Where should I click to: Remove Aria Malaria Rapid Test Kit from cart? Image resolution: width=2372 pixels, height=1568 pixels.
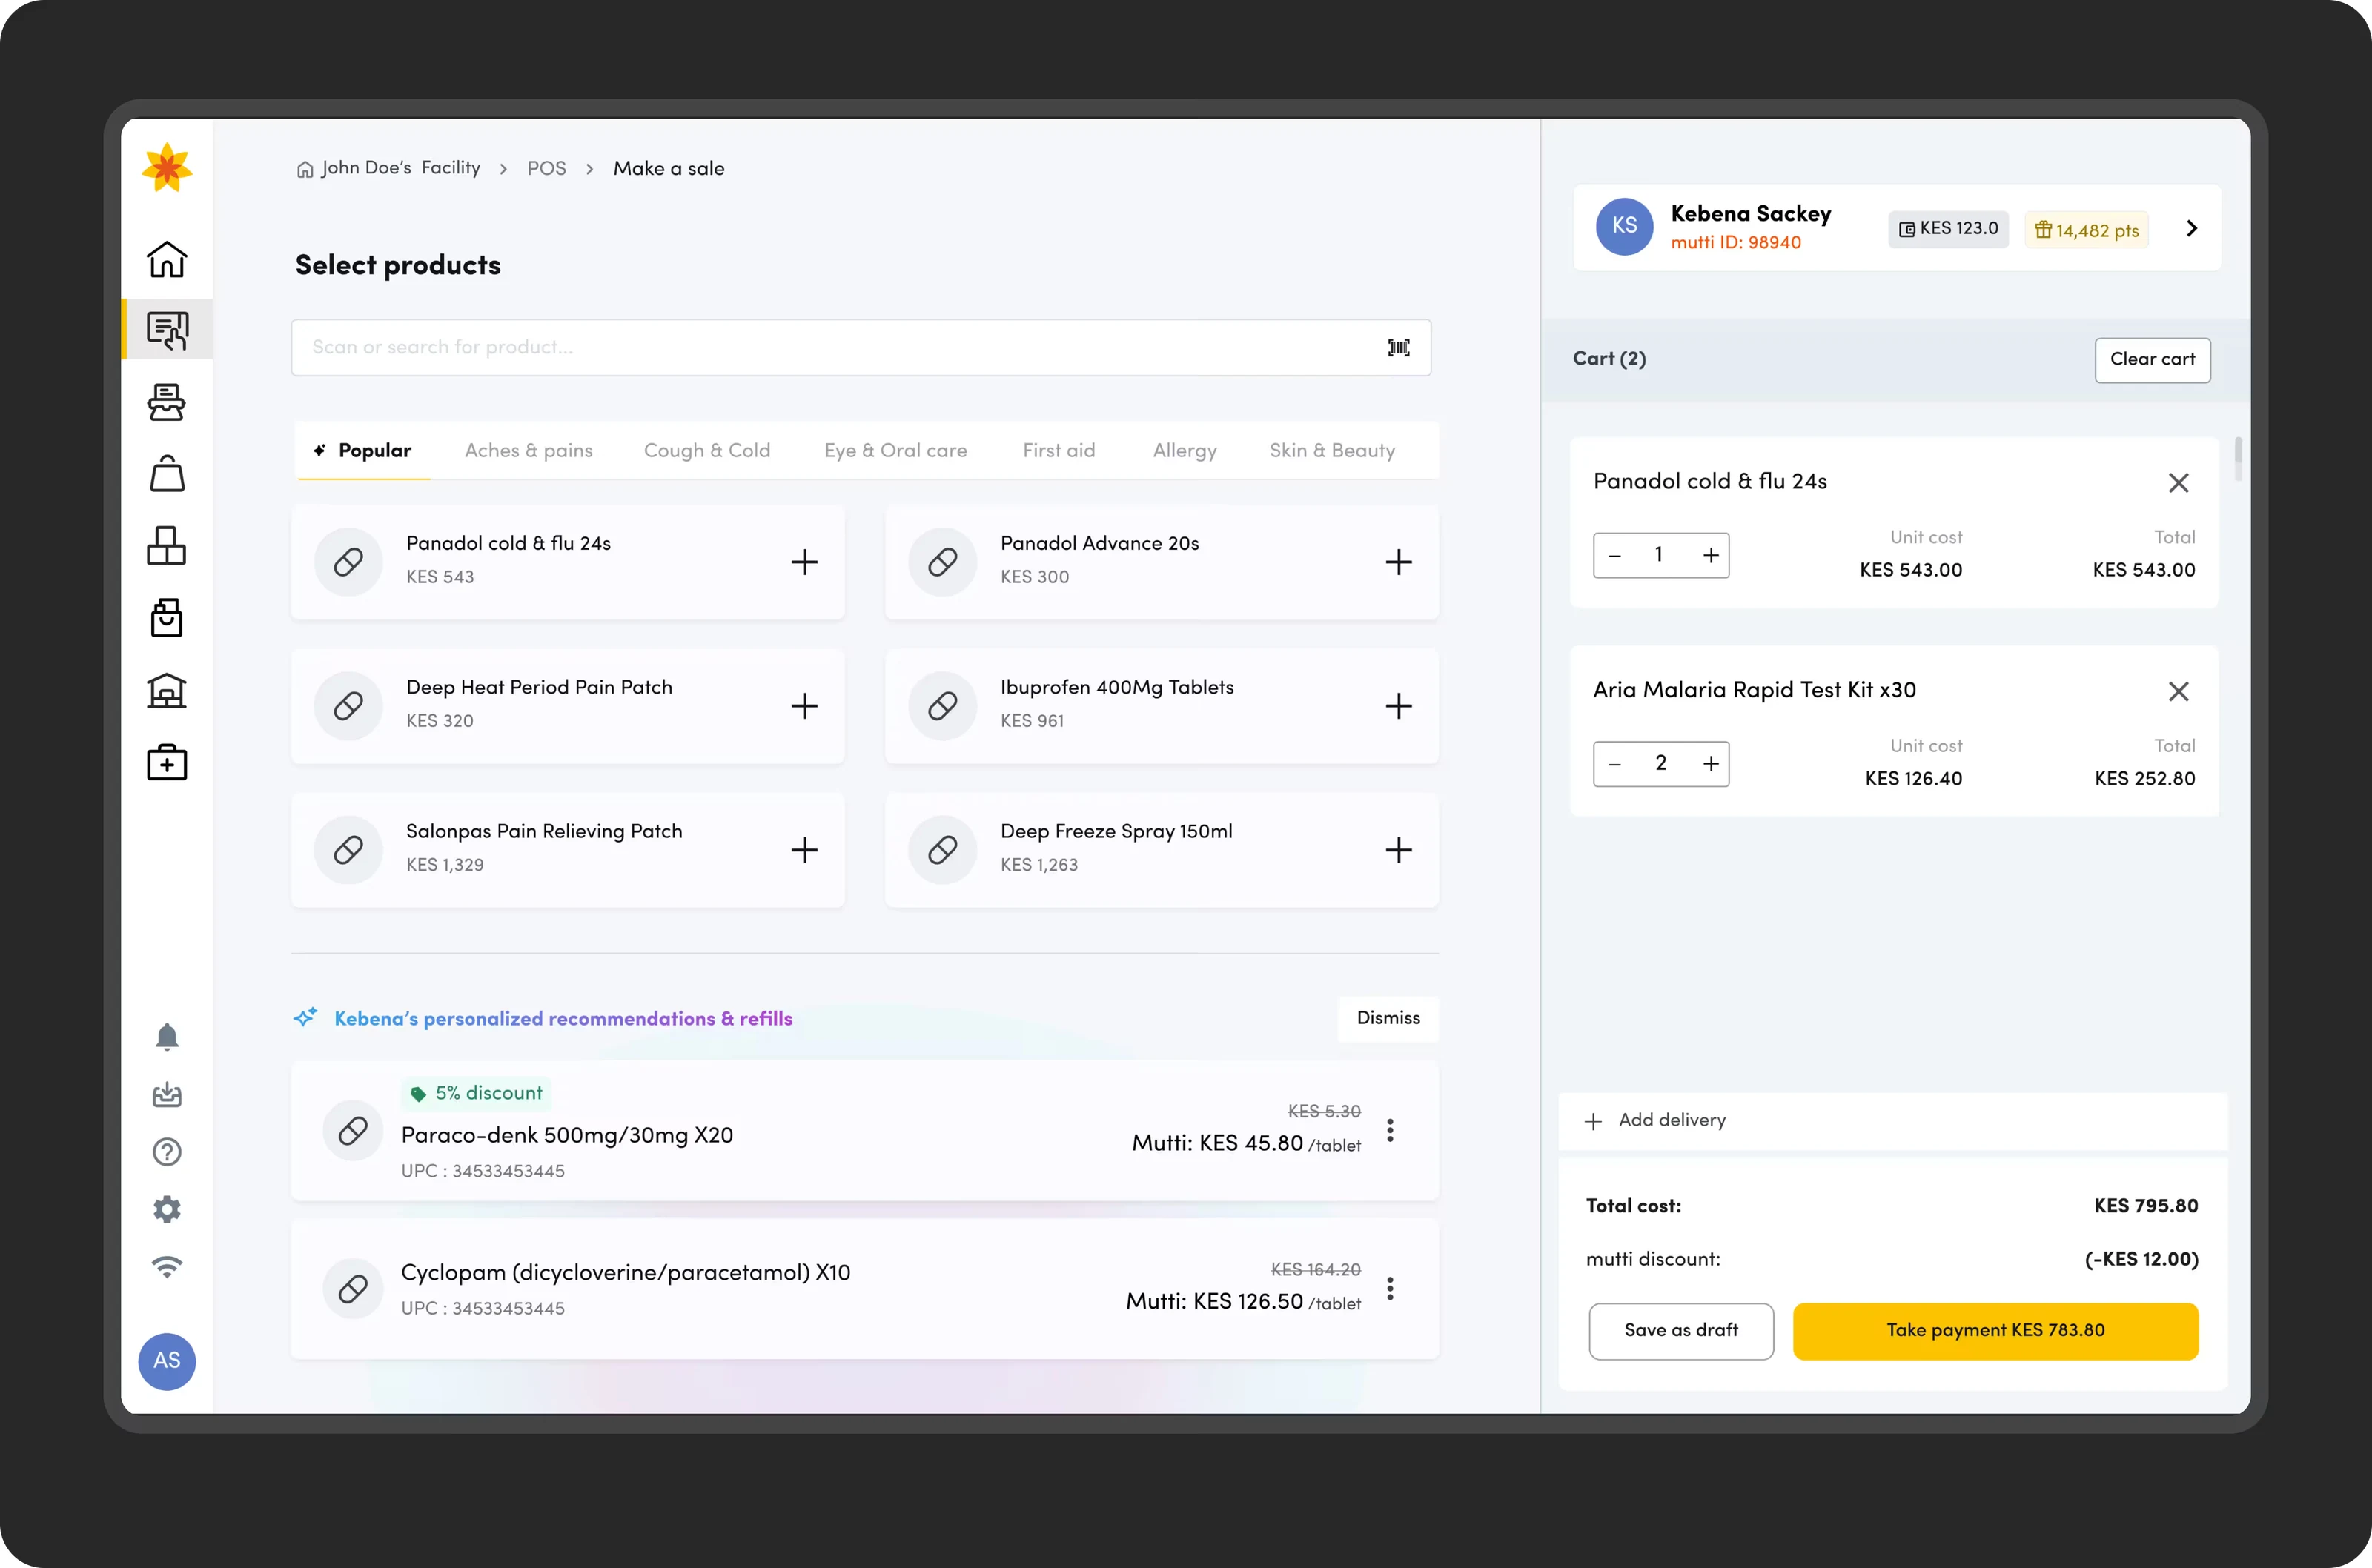click(2178, 691)
